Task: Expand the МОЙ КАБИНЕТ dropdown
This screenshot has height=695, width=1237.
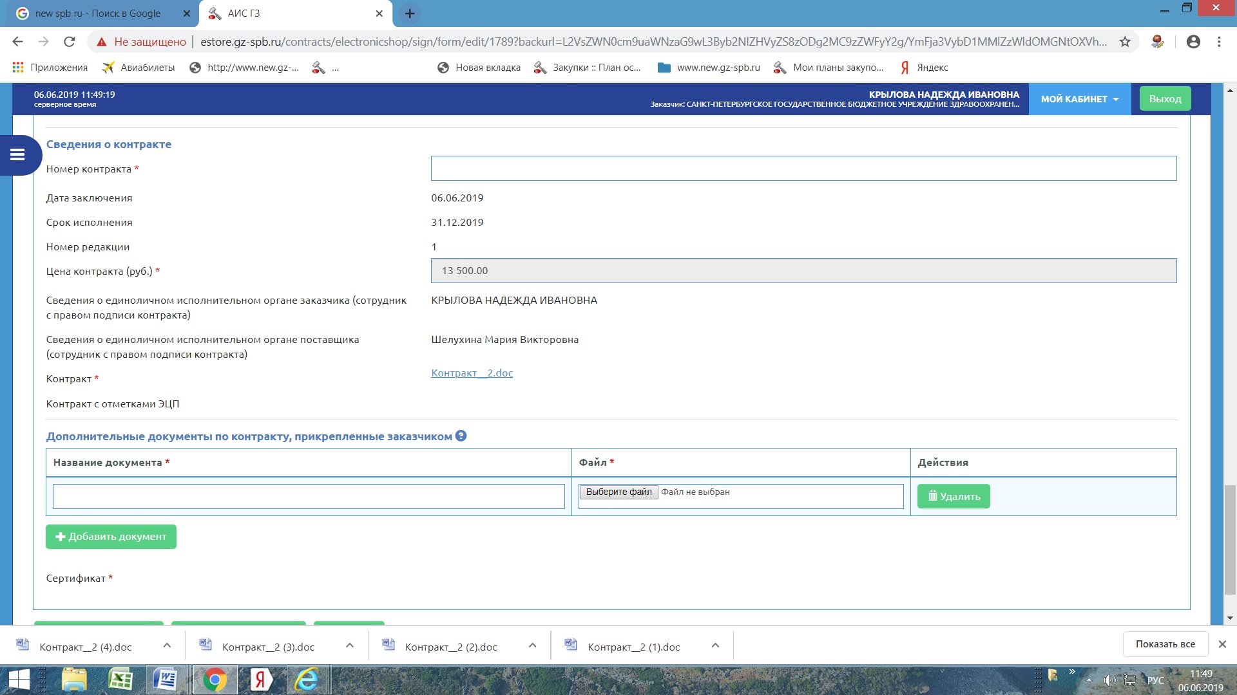Action: [1079, 99]
